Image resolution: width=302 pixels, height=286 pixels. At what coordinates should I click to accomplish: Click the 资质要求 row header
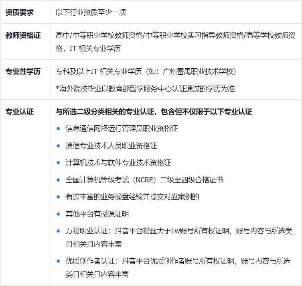point(20,12)
